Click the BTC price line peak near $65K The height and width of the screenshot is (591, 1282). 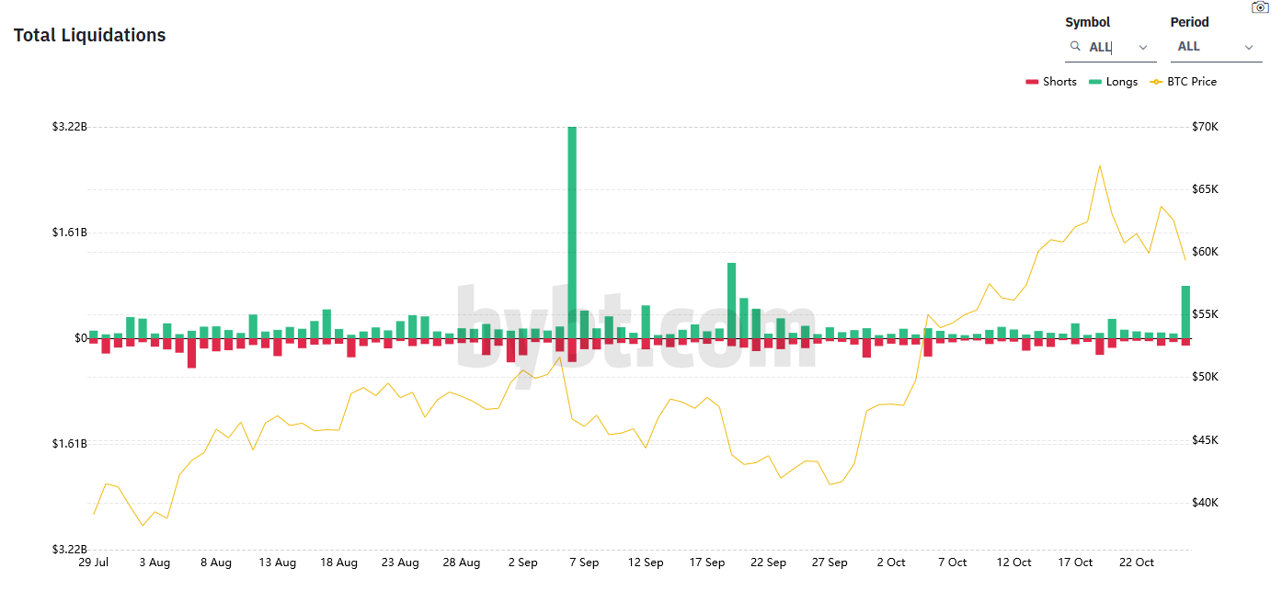(x=1100, y=166)
